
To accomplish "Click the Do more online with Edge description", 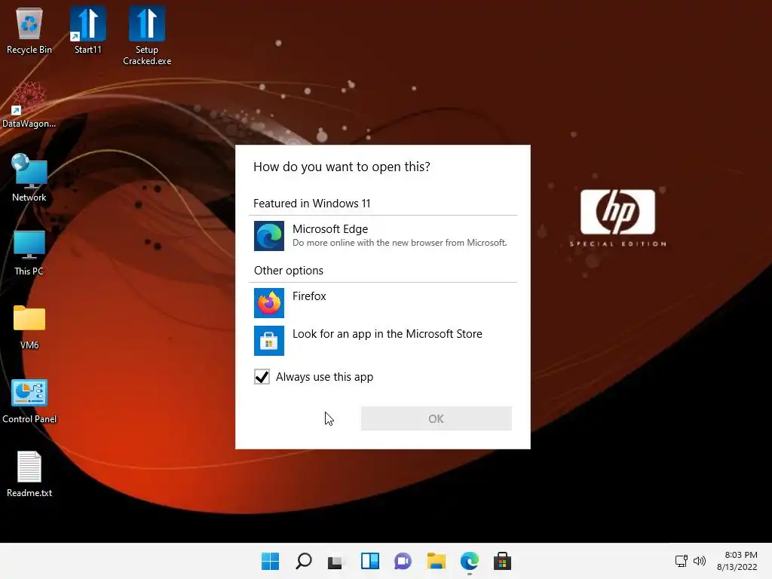I will pyautogui.click(x=400, y=243).
